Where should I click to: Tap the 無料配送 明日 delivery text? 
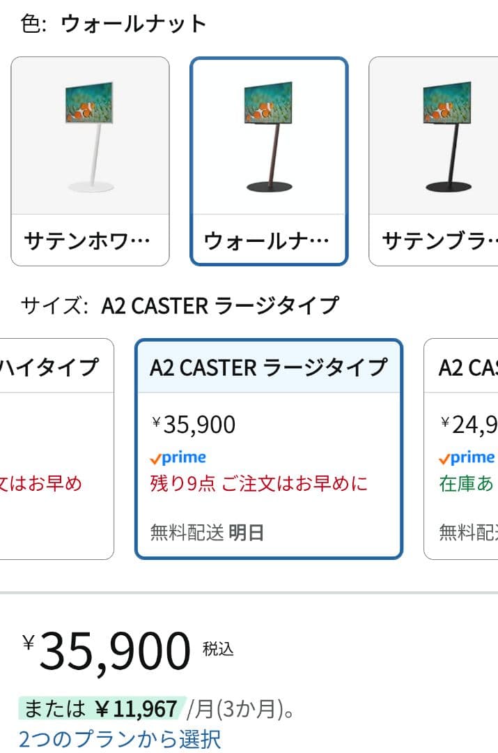coord(208,533)
